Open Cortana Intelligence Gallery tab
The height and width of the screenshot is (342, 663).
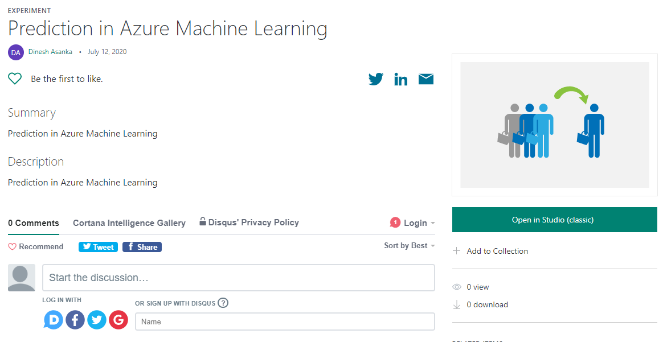click(x=129, y=223)
